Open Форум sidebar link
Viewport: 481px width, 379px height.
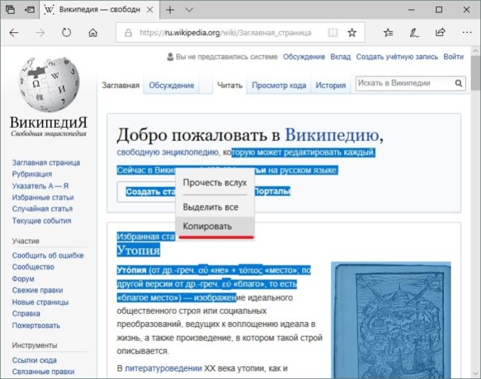coord(23,279)
